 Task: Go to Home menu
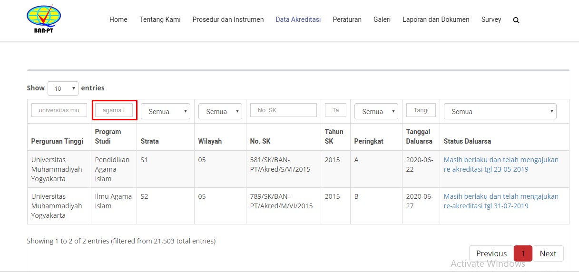[118, 19]
